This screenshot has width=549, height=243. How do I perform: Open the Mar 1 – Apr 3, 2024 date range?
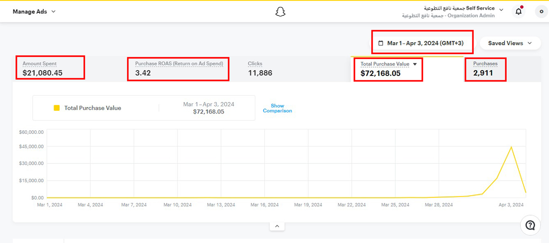click(425, 43)
